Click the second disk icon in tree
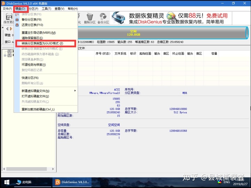This screenshot has height=188, width=251. coord(10,55)
